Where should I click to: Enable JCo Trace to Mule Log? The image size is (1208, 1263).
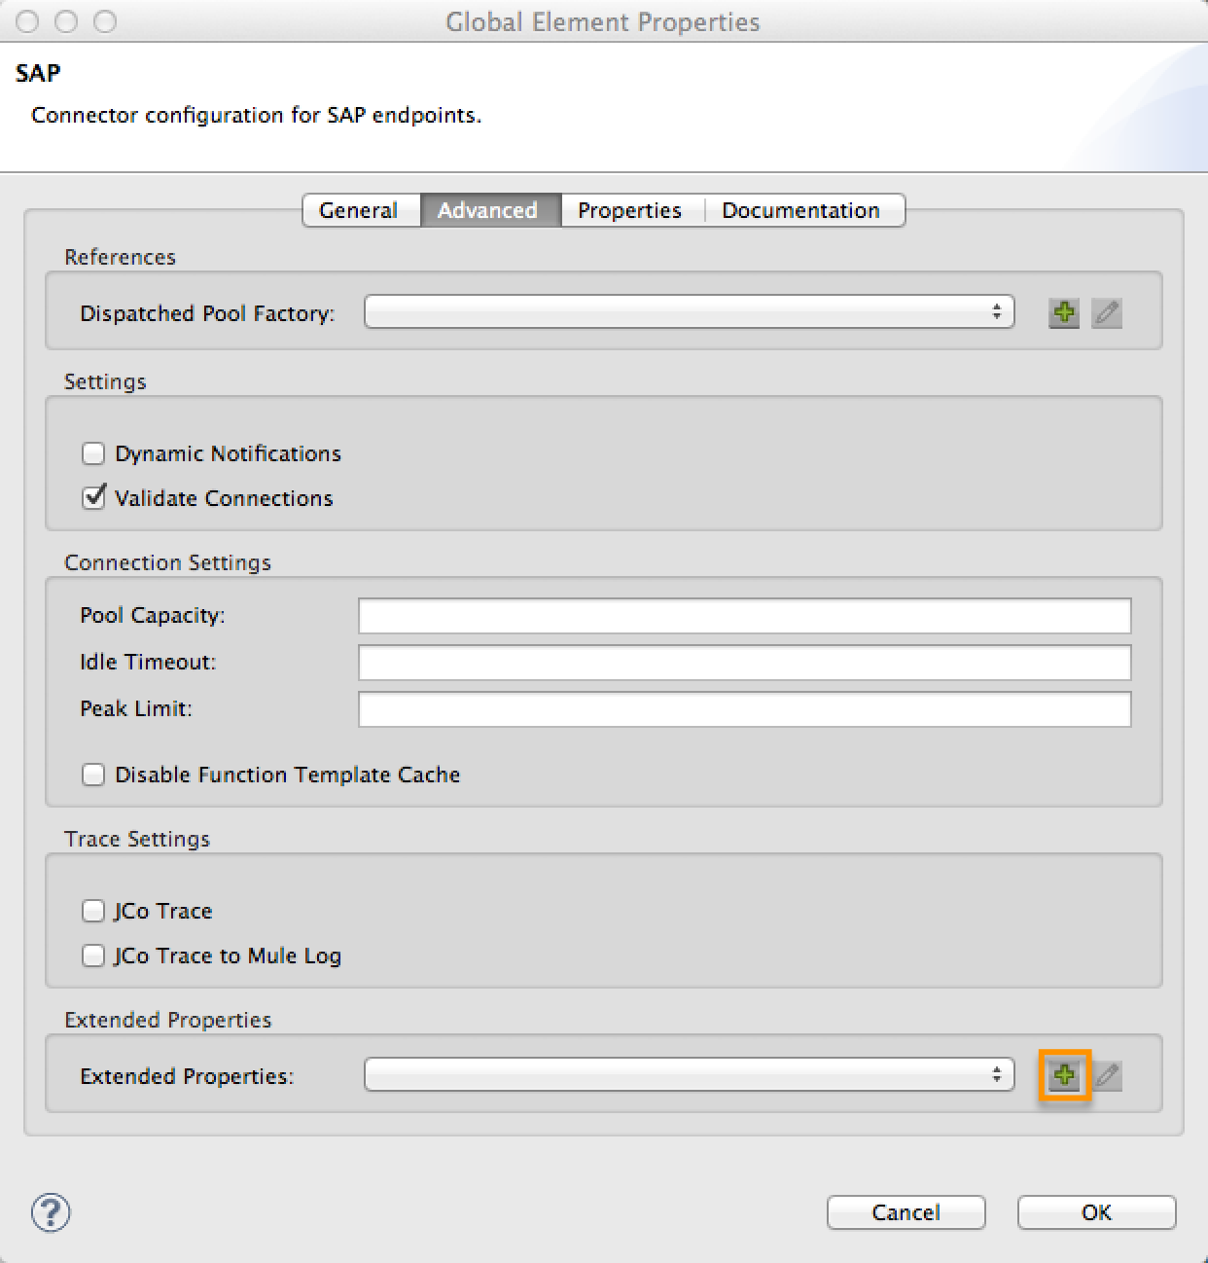tap(93, 956)
